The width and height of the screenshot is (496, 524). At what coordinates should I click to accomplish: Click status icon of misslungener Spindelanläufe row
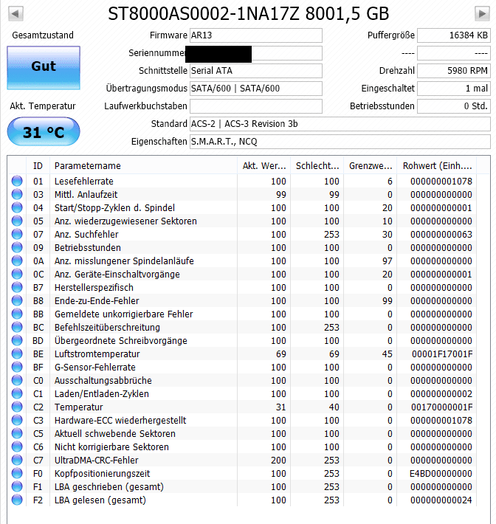coord(17,261)
